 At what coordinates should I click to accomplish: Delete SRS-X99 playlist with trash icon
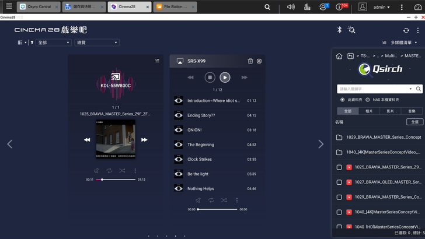[x=250, y=61]
